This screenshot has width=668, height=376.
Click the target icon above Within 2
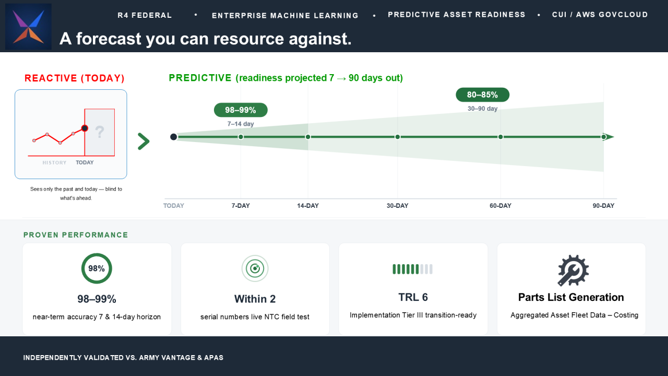point(255,269)
